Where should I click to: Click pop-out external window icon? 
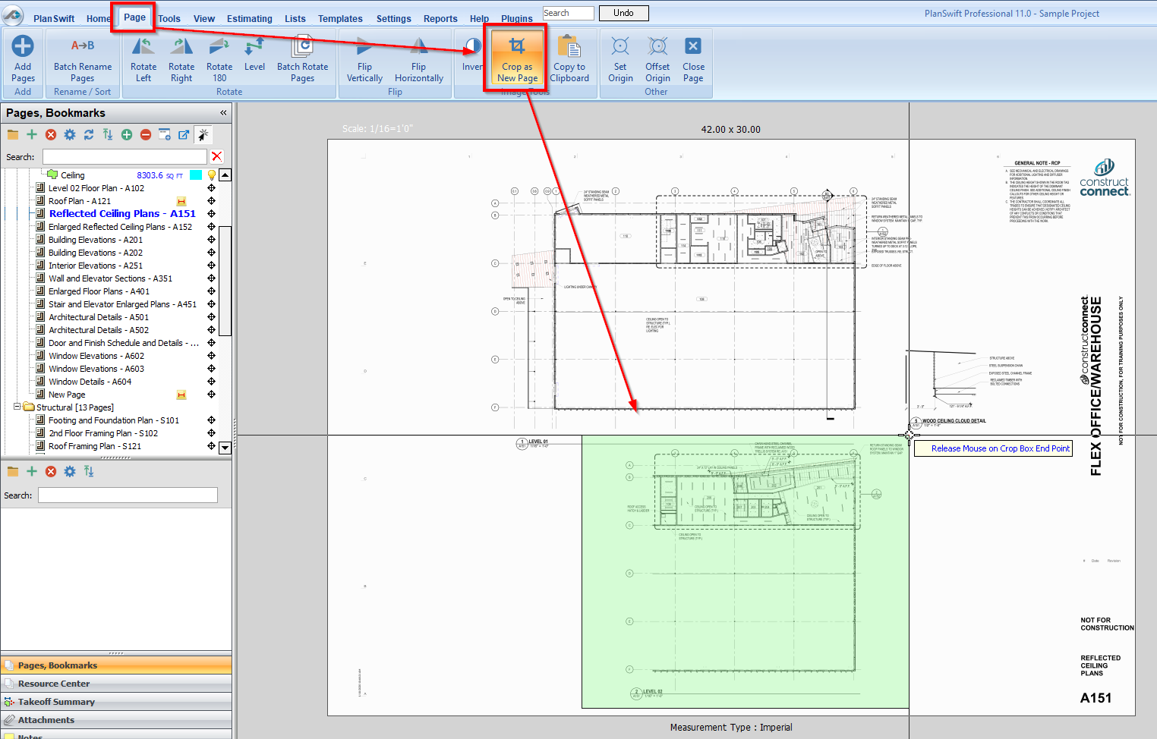184,134
